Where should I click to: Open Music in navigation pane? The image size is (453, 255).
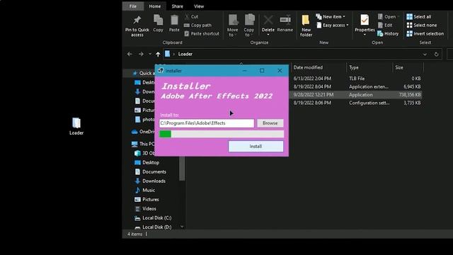click(149, 191)
